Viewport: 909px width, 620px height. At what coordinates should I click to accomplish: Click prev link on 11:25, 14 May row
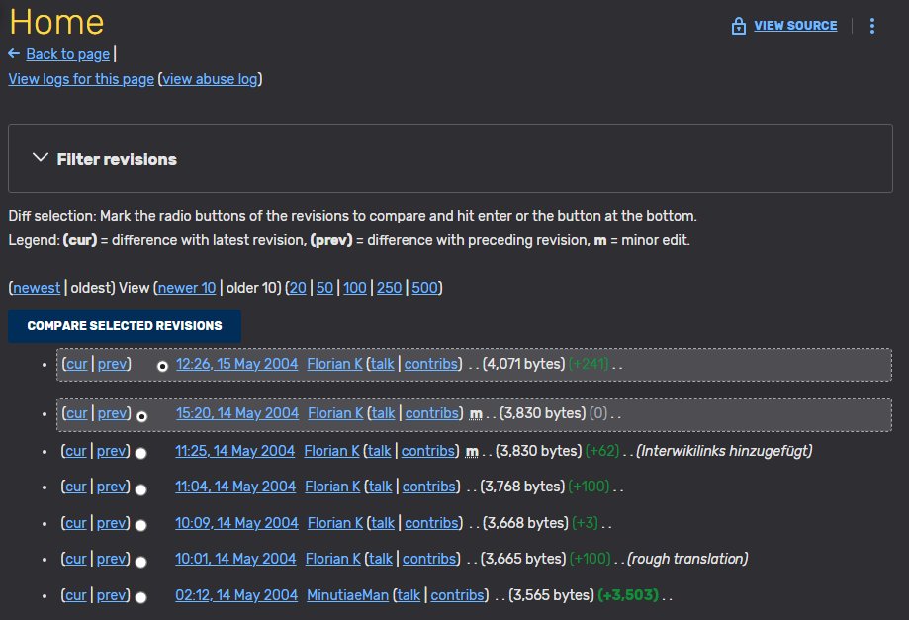pos(111,451)
